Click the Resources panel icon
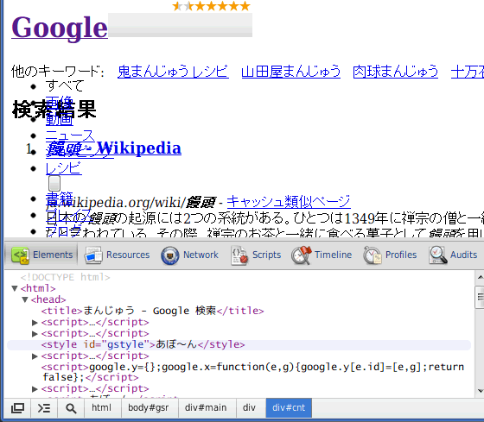 click(x=93, y=255)
